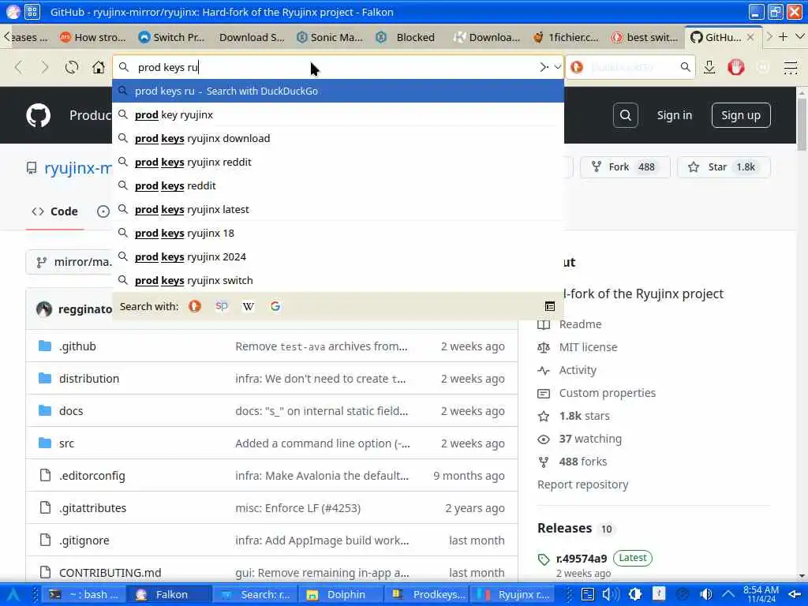Open the CONTRIBUTING.md file
The height and width of the screenshot is (606, 808).
tap(110, 573)
